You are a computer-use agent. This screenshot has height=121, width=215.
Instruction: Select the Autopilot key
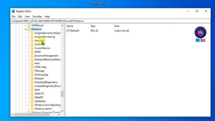(x=40, y=41)
